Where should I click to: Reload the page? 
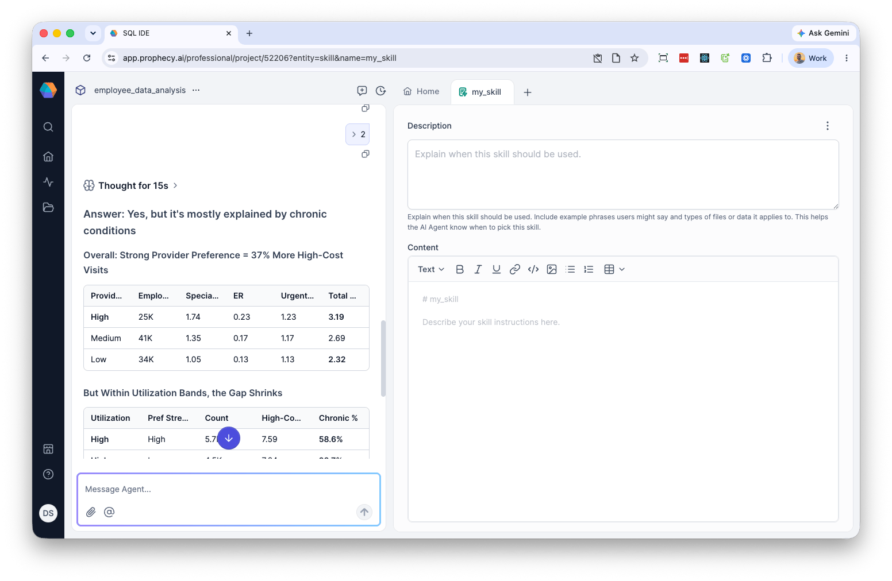pyautogui.click(x=87, y=58)
